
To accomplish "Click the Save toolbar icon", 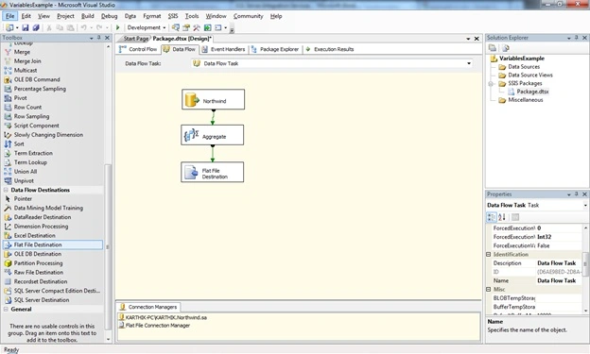I will pyautogui.click(x=26, y=27).
